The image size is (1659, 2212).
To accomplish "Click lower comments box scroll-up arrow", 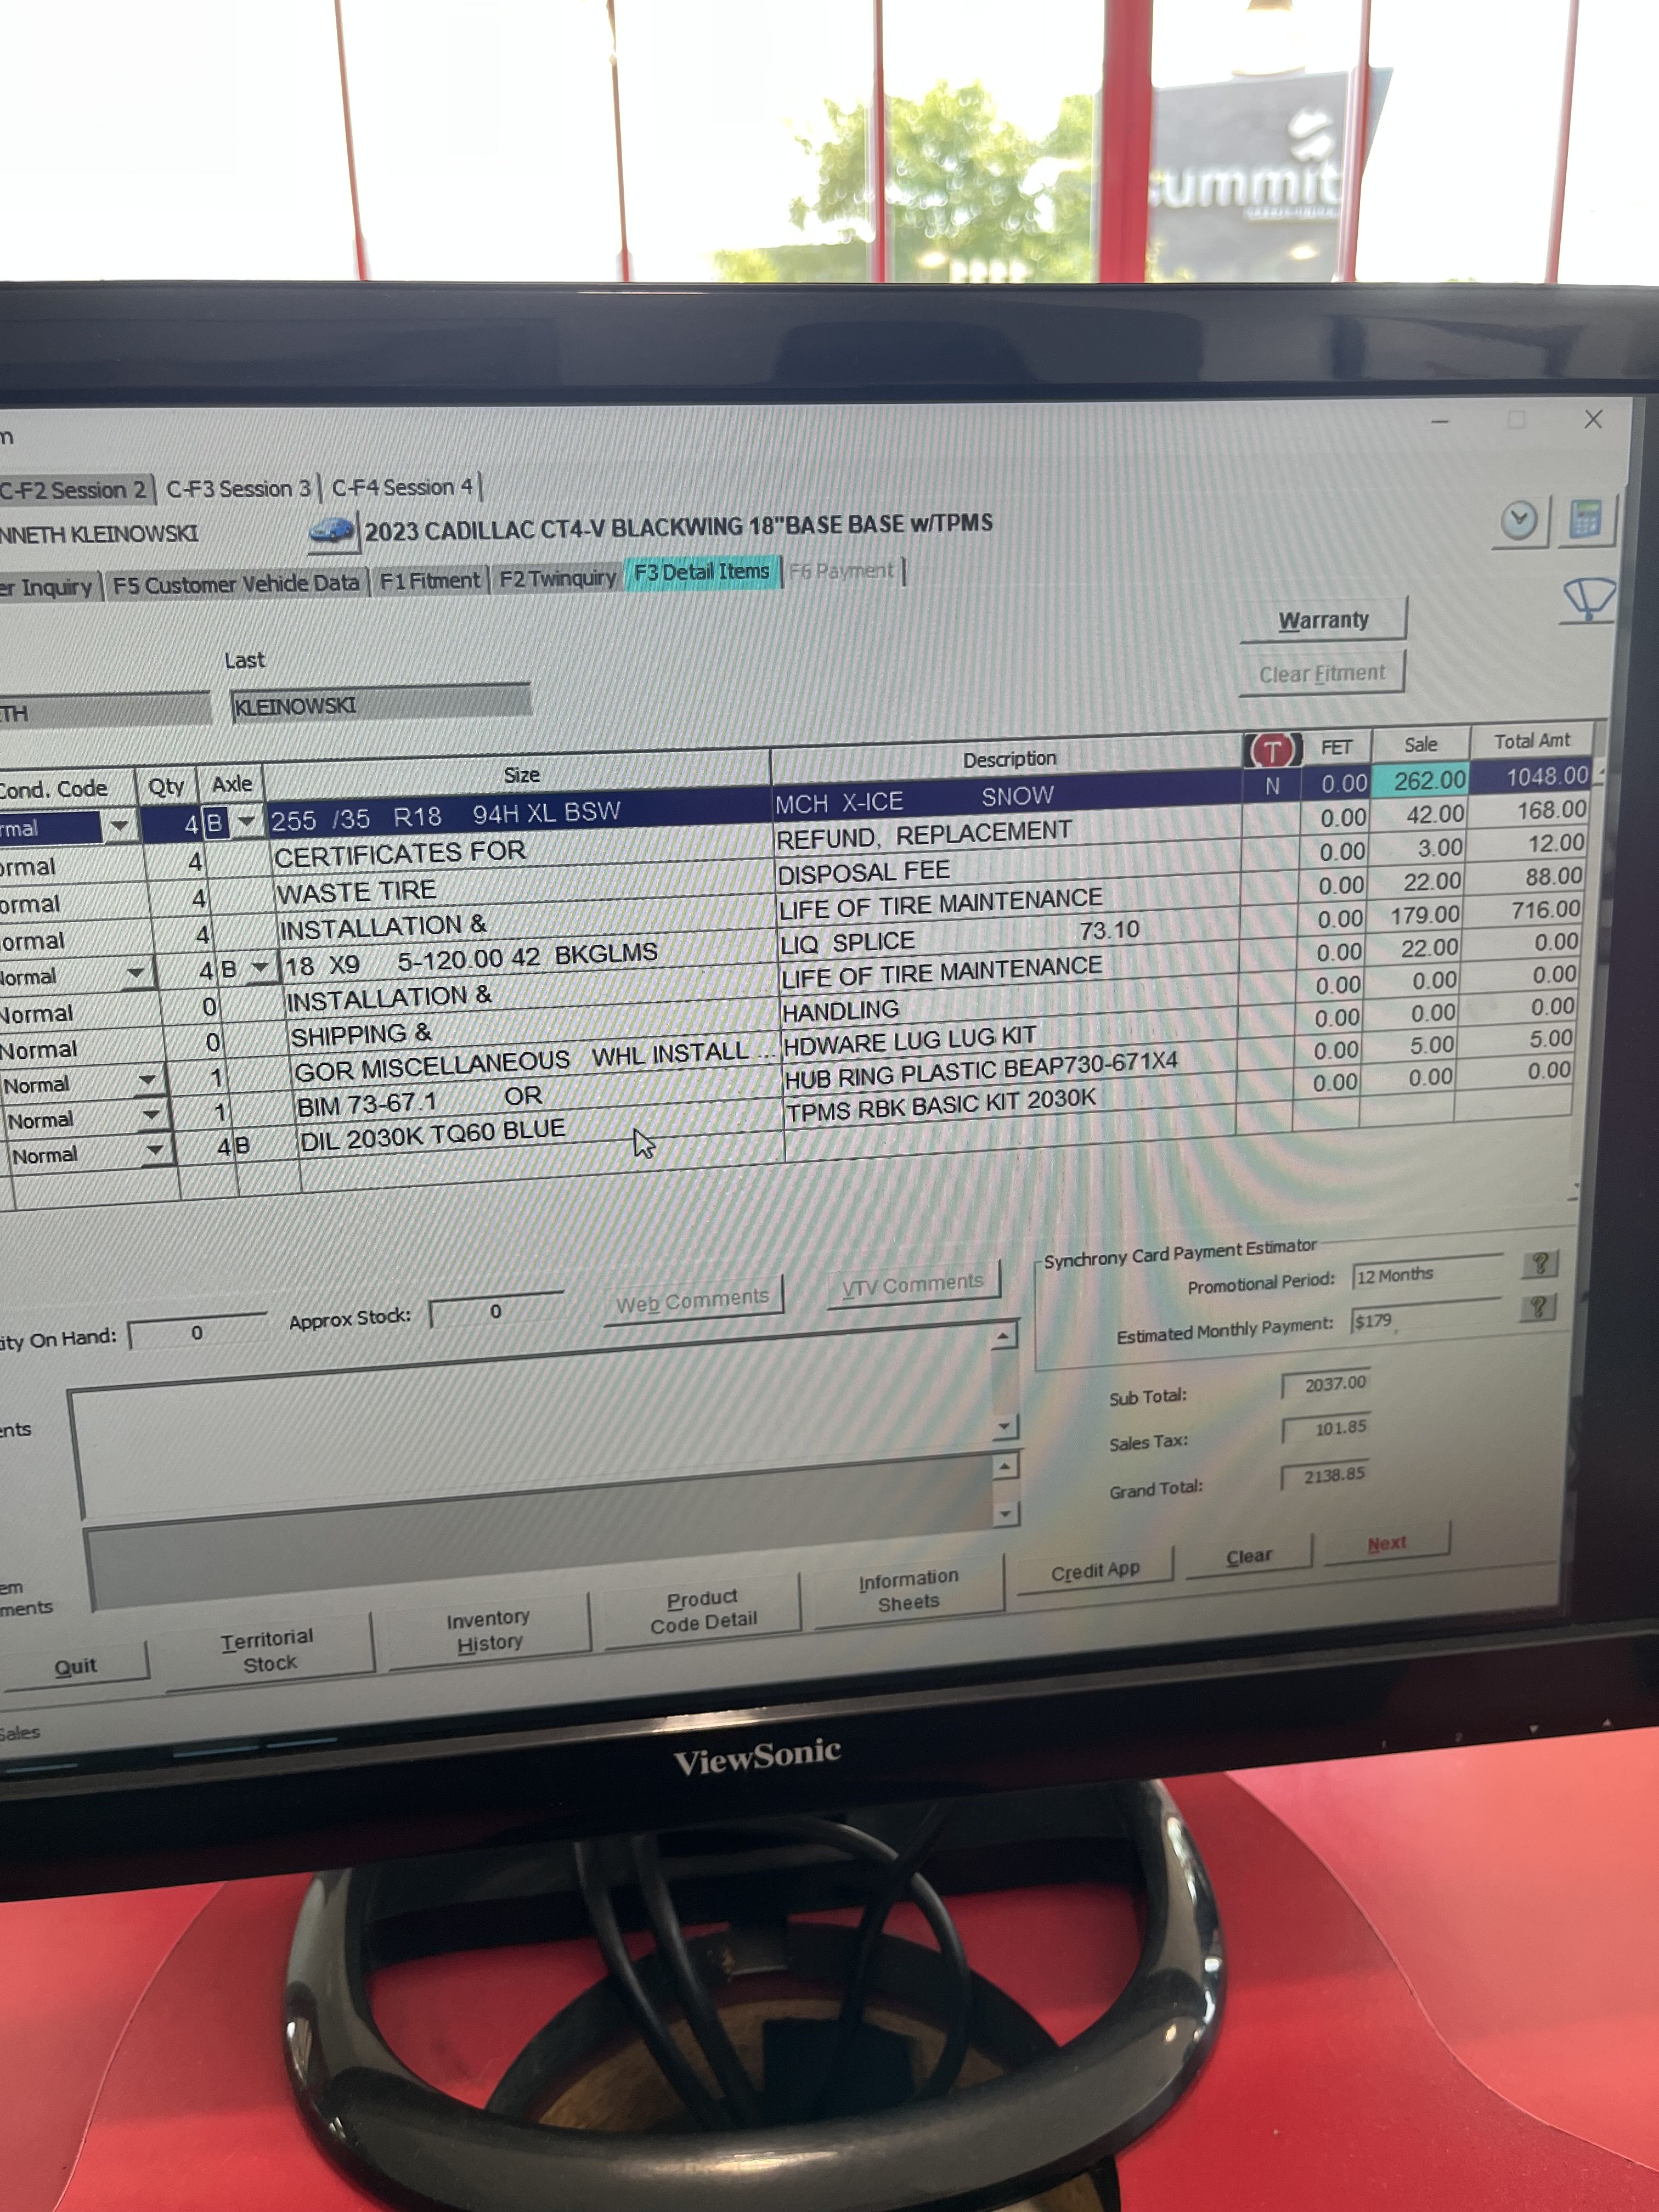I will point(1005,1466).
